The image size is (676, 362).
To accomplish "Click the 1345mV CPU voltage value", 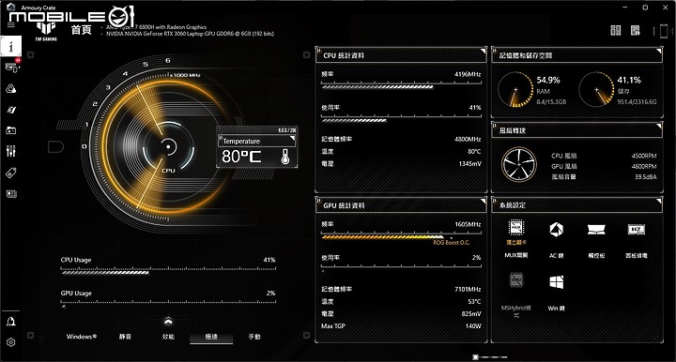I will [x=470, y=163].
